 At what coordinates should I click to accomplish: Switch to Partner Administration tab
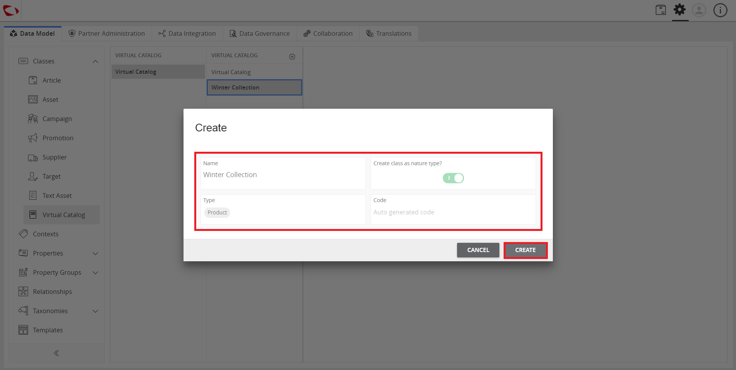tap(107, 33)
